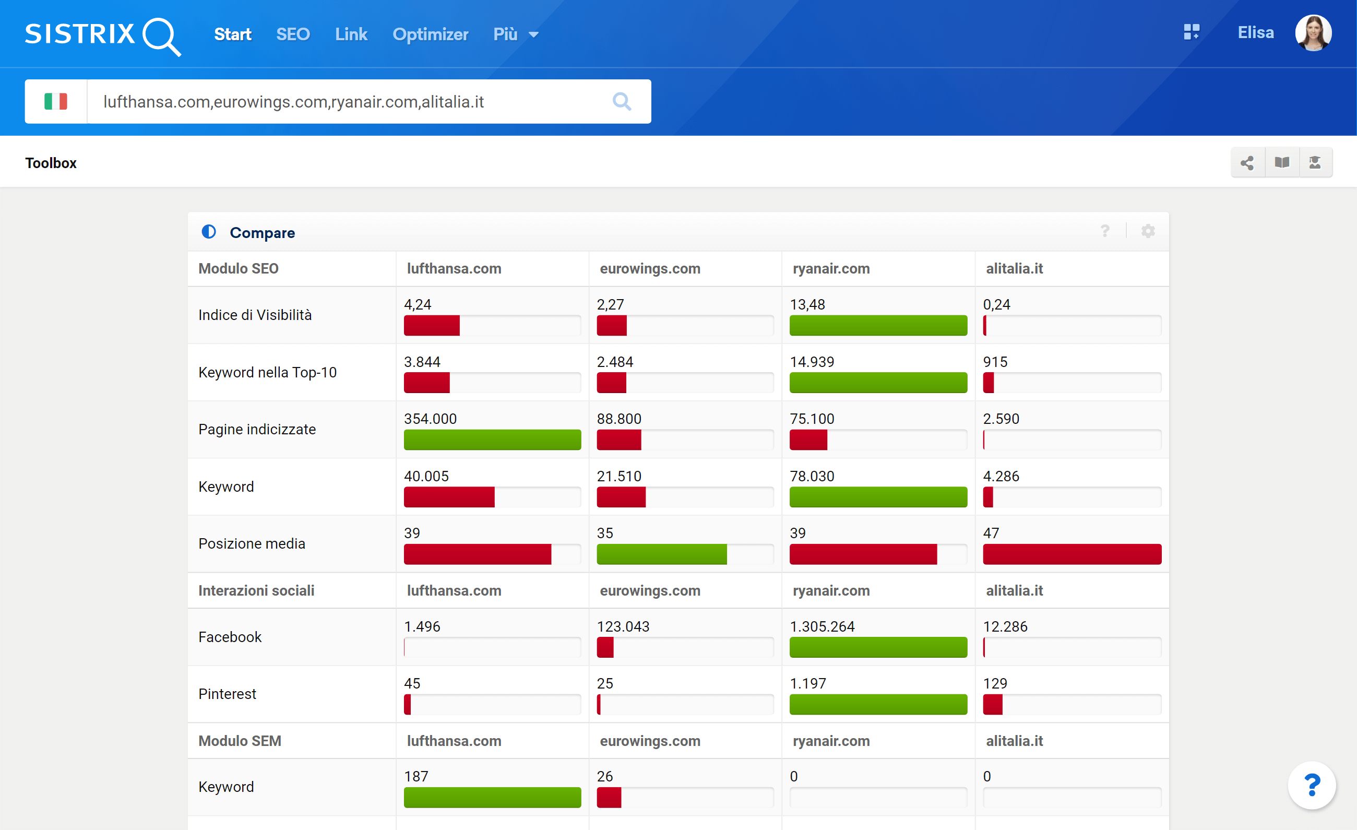The height and width of the screenshot is (830, 1357).
Task: Open the SEO menu item
Action: coord(293,34)
